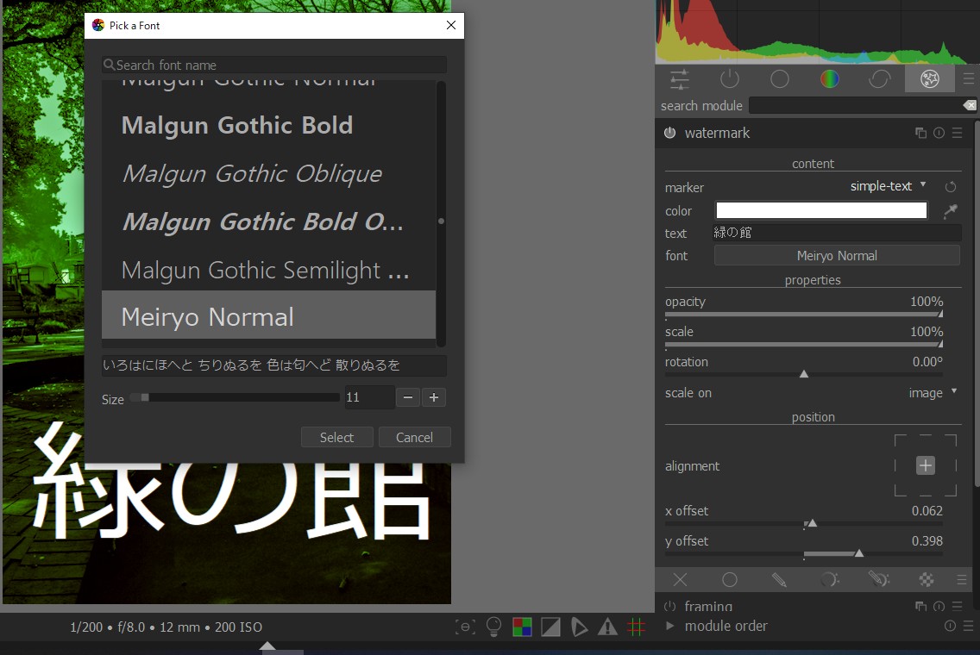Click the font preview text field

[274, 365]
